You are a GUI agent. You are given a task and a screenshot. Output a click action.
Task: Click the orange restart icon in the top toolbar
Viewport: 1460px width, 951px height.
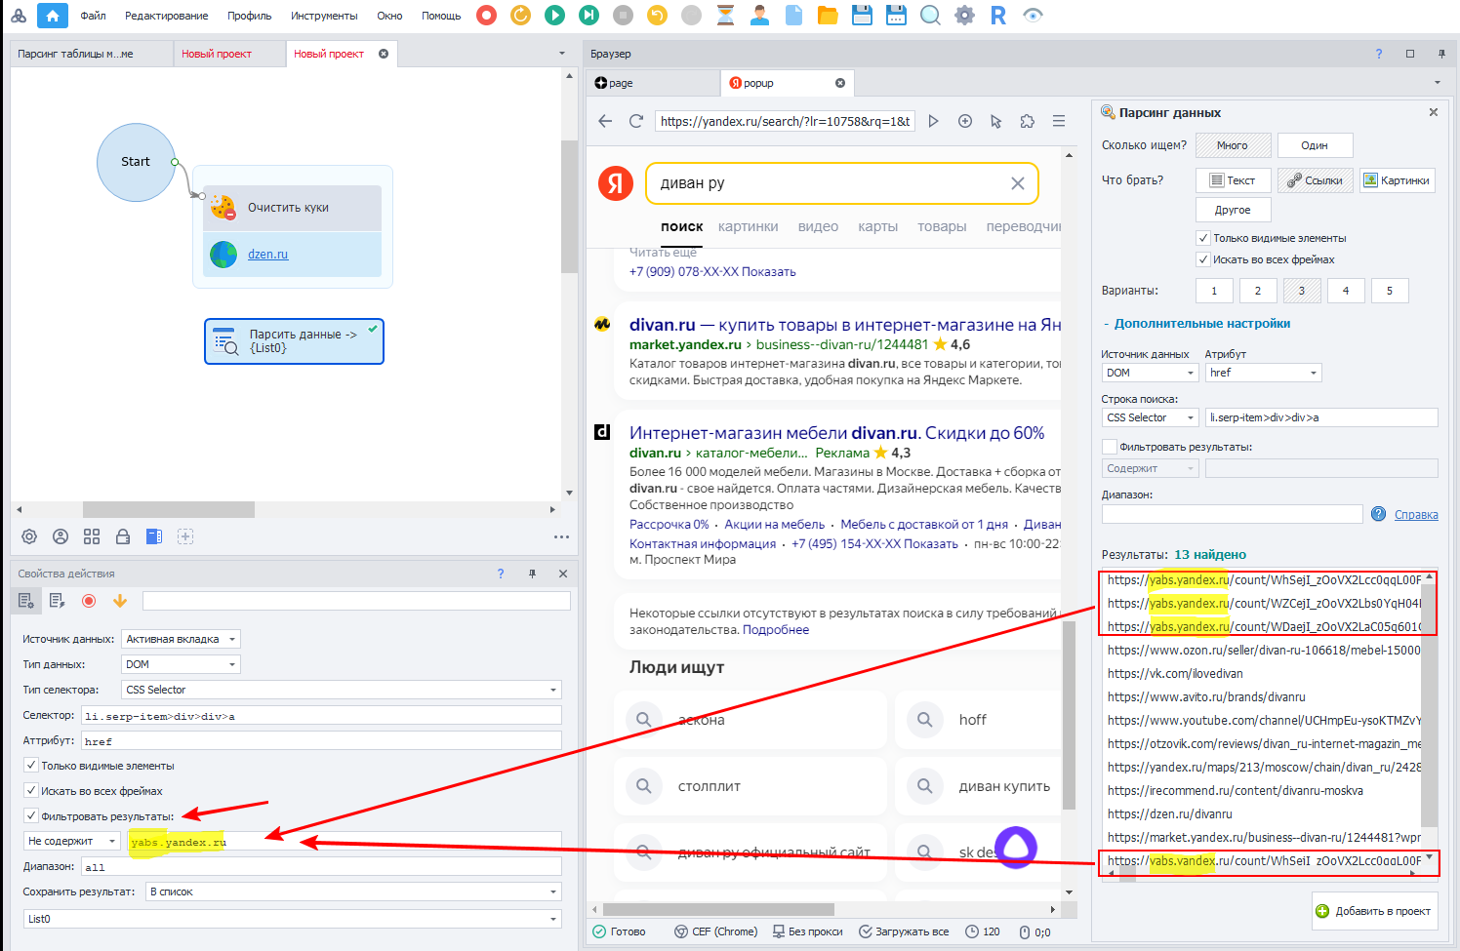(x=520, y=16)
